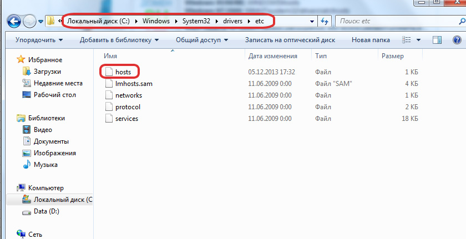
Task: Click the 18 КБ size cell
Action: [410, 119]
